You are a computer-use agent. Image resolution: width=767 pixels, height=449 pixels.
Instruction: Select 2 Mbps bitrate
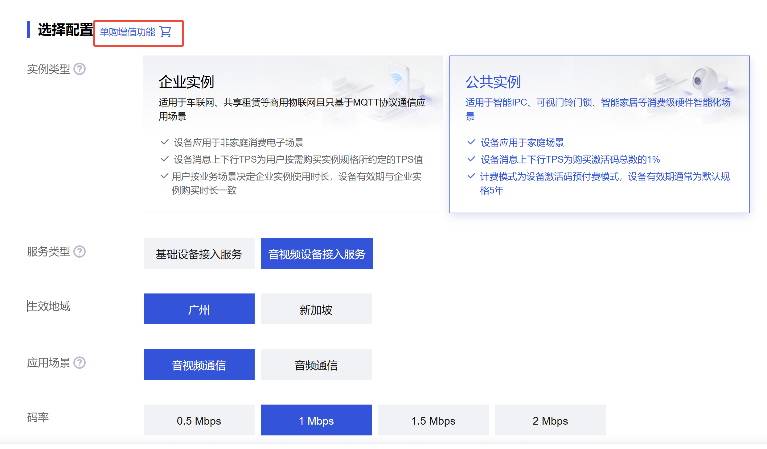pos(550,420)
